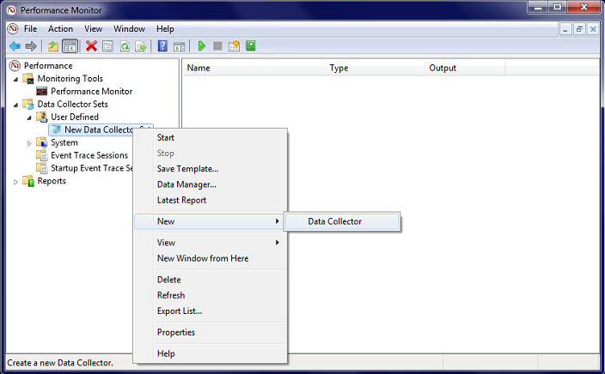This screenshot has height=374, width=605.
Task: Collapse the User Defined node
Action: (x=29, y=118)
